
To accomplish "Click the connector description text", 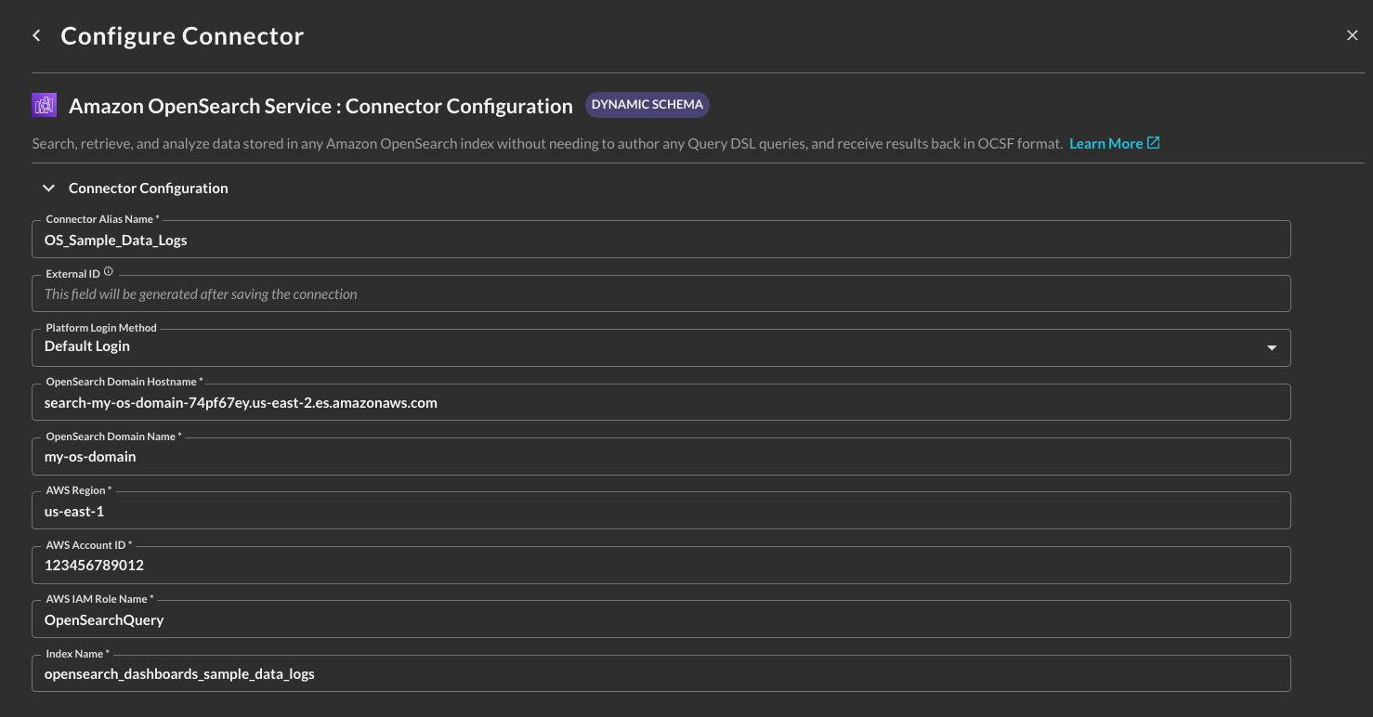I will click(547, 144).
